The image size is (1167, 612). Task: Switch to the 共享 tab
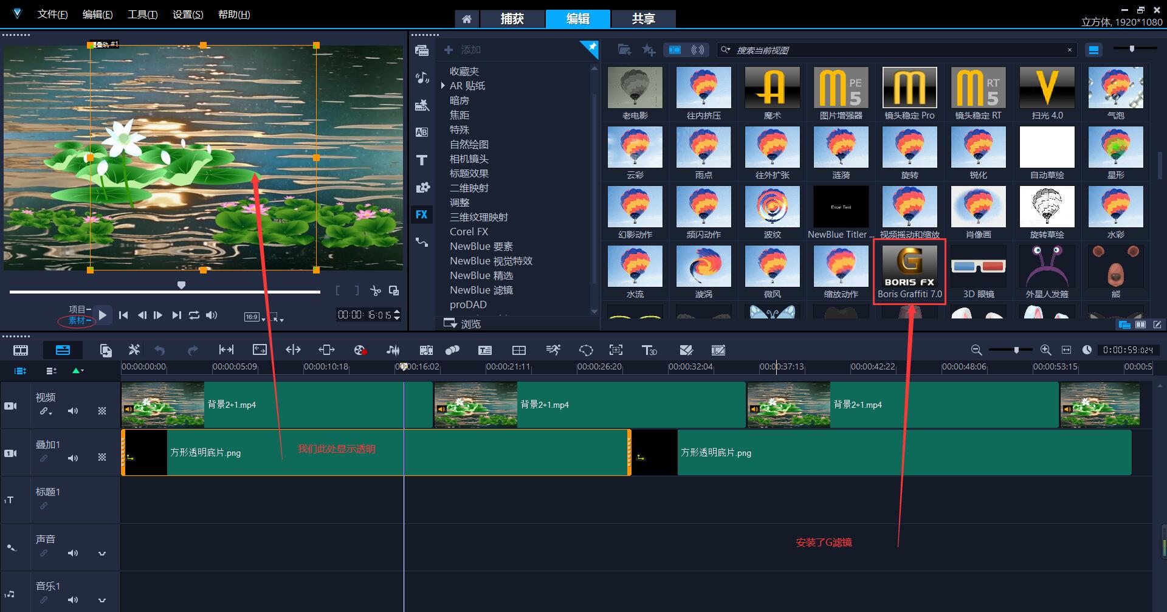tap(643, 19)
